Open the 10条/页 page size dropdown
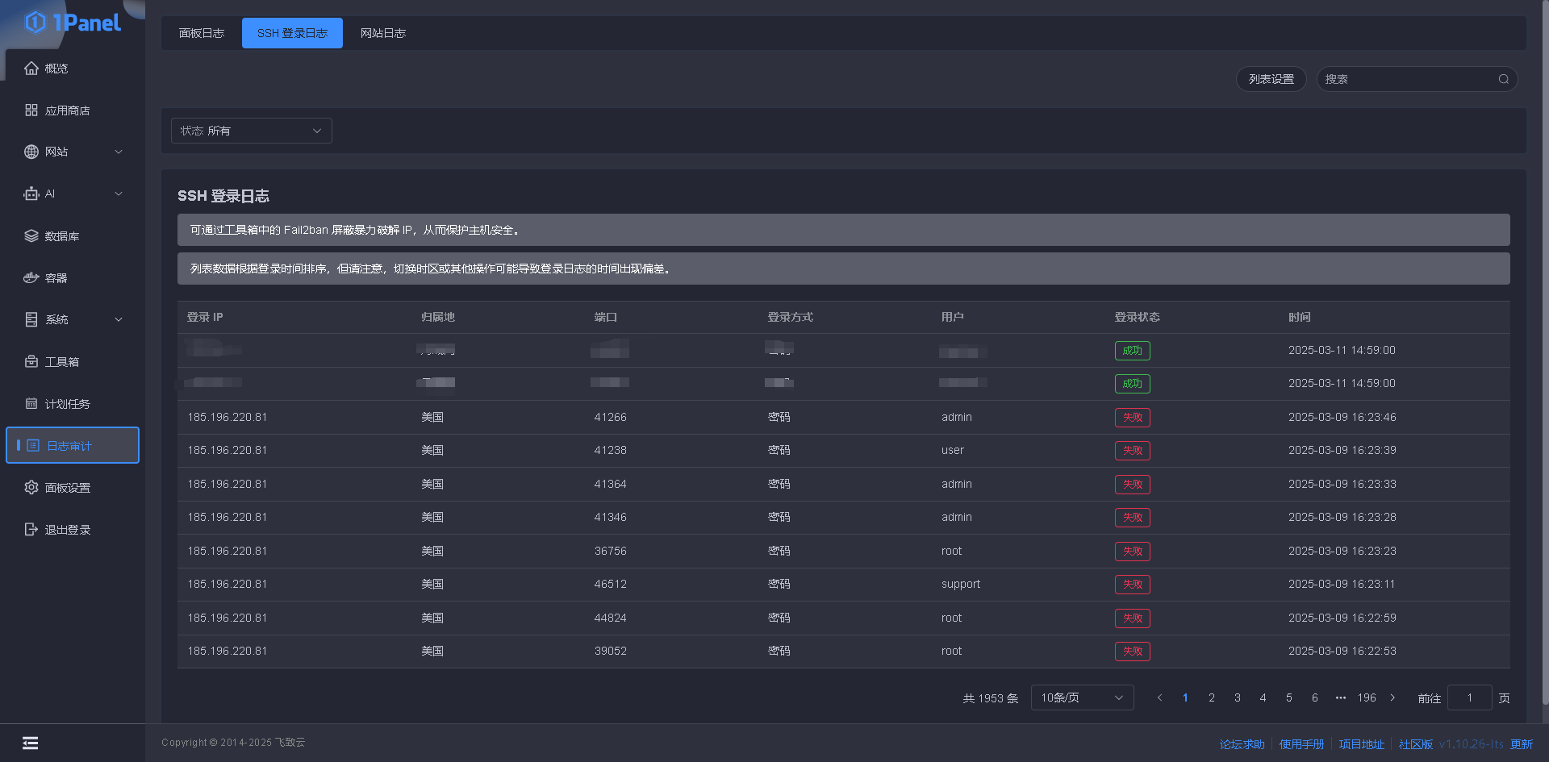Image resolution: width=1549 pixels, height=762 pixels. pyautogui.click(x=1082, y=697)
